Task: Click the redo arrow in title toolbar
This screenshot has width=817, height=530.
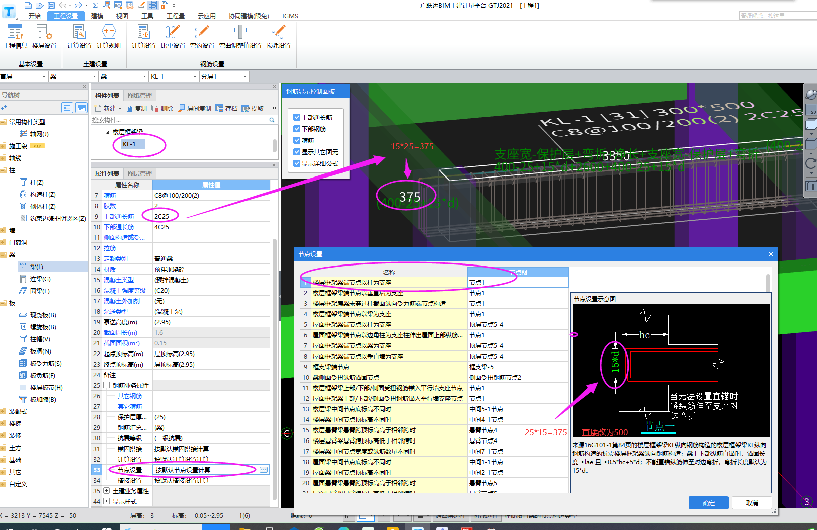Action: (x=78, y=5)
